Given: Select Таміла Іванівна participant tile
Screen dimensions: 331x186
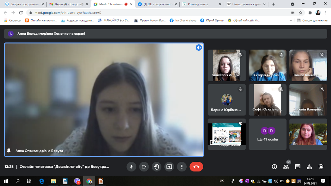Looking at the screenshot, I should (308, 66).
